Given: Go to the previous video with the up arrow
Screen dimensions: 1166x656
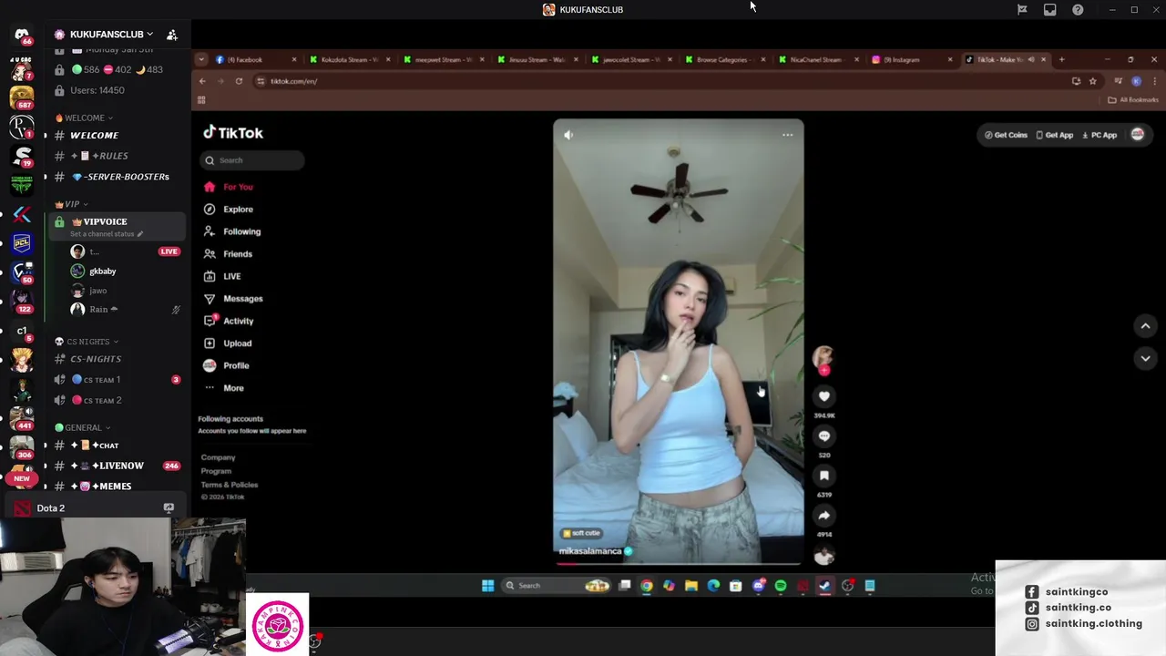Looking at the screenshot, I should click(1146, 326).
